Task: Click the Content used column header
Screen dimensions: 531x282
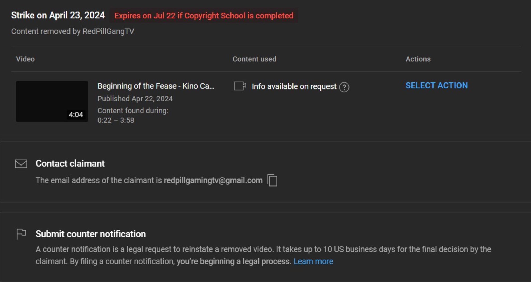Action: tap(254, 59)
